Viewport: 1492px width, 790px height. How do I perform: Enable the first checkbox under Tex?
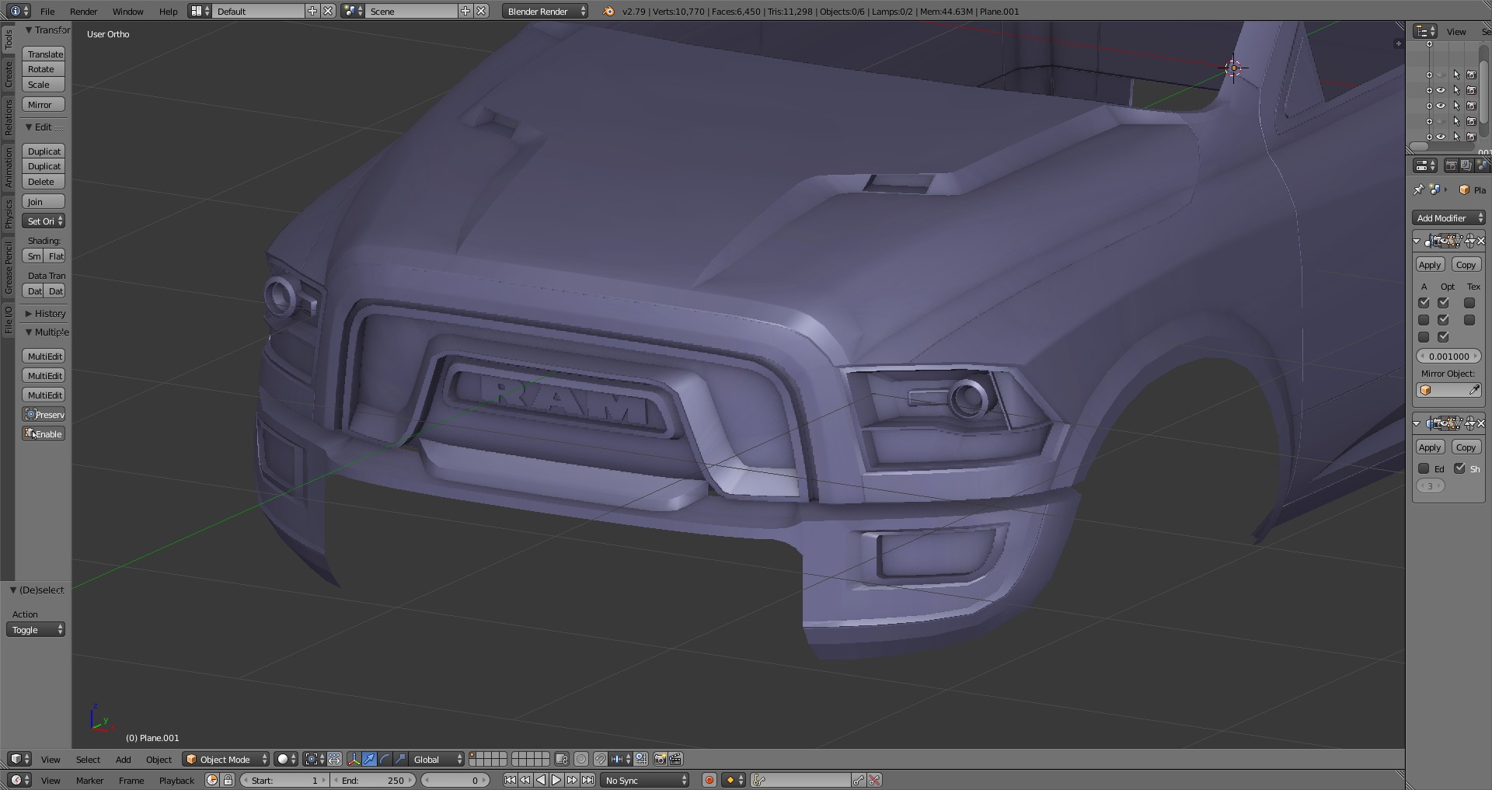point(1469,303)
